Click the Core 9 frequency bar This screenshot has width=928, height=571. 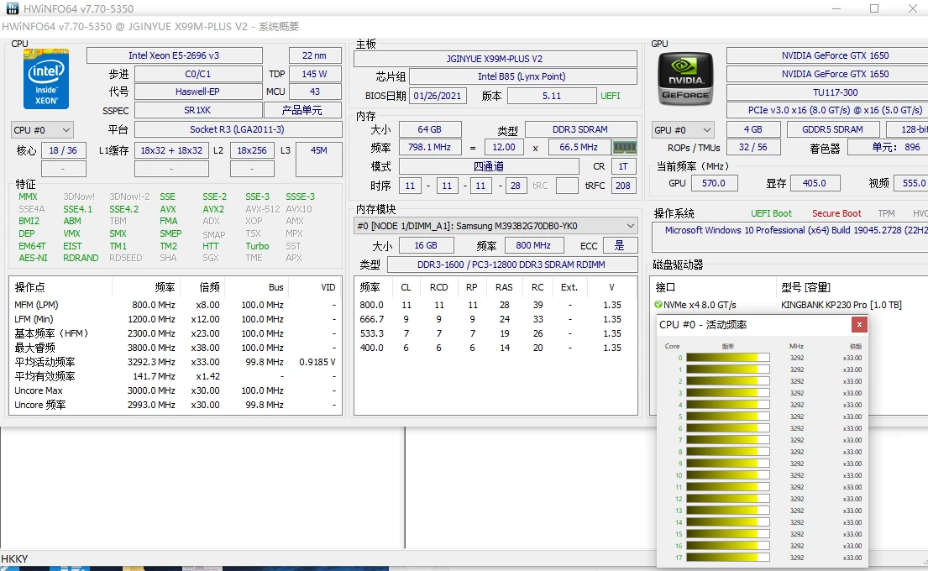(728, 464)
